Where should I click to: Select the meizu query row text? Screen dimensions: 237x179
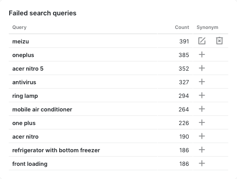(21, 41)
